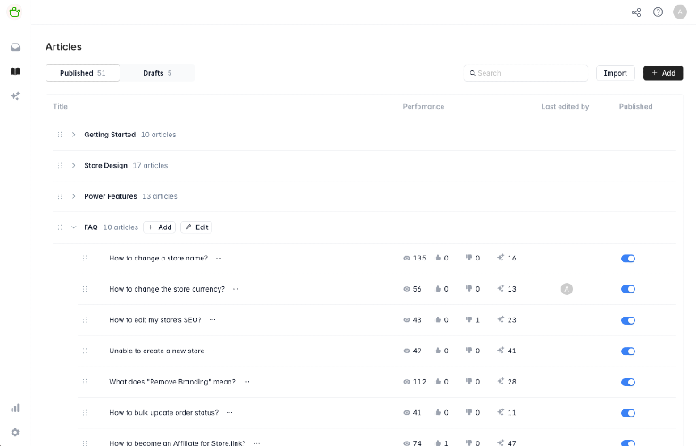Grab the Power Features drag handle
The image size is (696, 446).
[x=60, y=196]
